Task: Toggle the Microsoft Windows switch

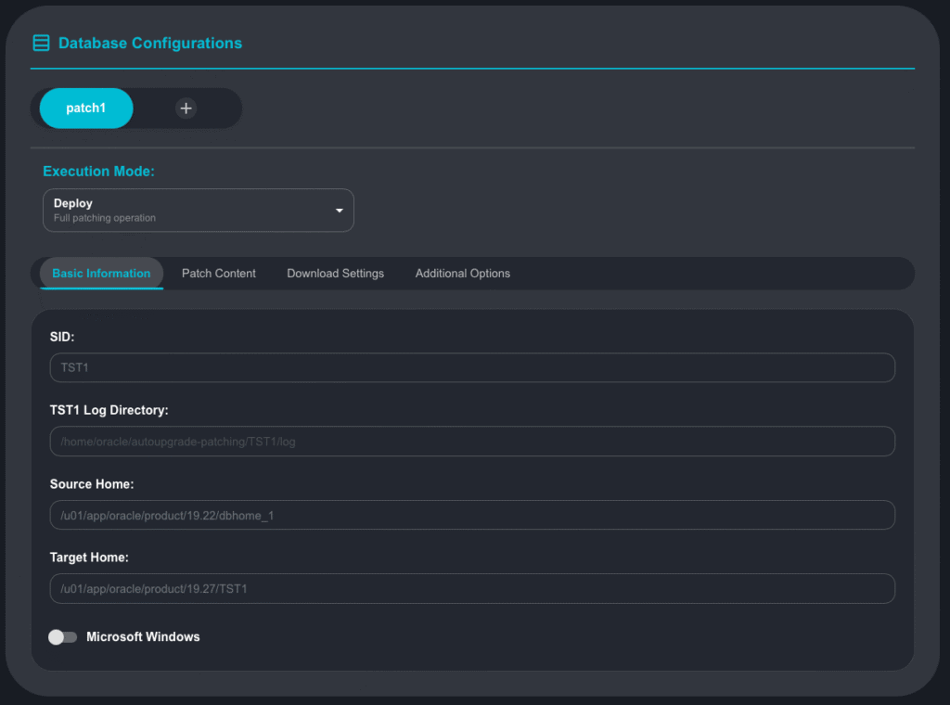Action: pos(63,637)
